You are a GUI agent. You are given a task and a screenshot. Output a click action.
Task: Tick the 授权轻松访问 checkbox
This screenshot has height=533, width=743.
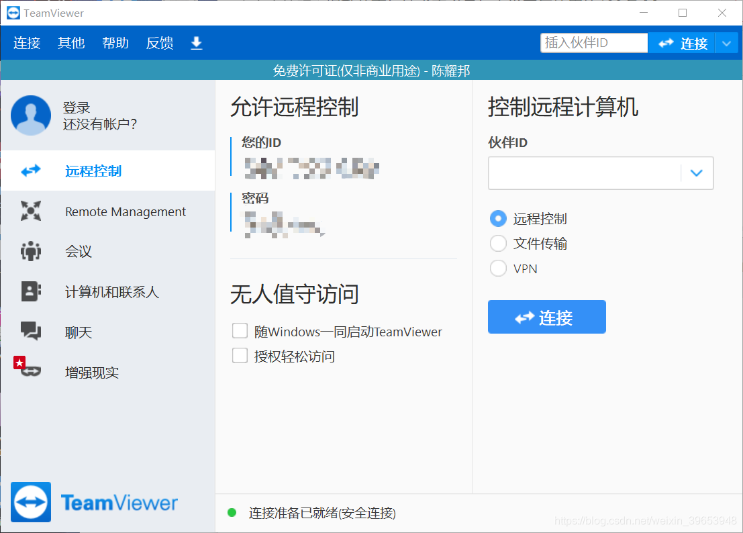click(x=240, y=355)
